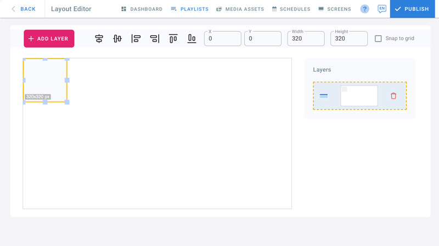
Task: Click the align horizontal center icon
Action: [99, 39]
